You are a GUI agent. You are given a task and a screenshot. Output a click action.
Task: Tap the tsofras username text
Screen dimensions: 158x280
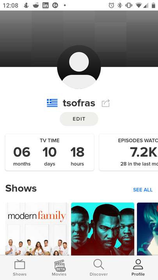[x=79, y=103]
